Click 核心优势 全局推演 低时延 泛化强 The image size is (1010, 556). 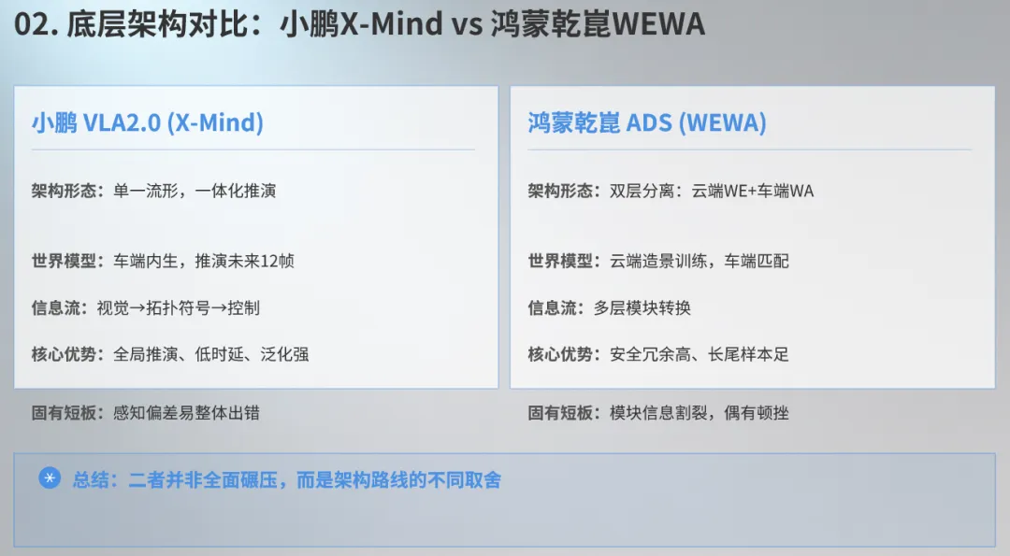[x=170, y=354]
